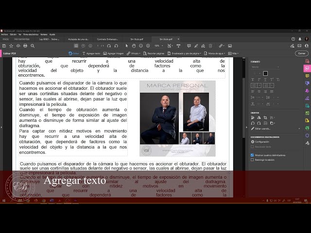311x233 pixels.
Task: Choose the arrow selection tool
Action: point(127,46)
